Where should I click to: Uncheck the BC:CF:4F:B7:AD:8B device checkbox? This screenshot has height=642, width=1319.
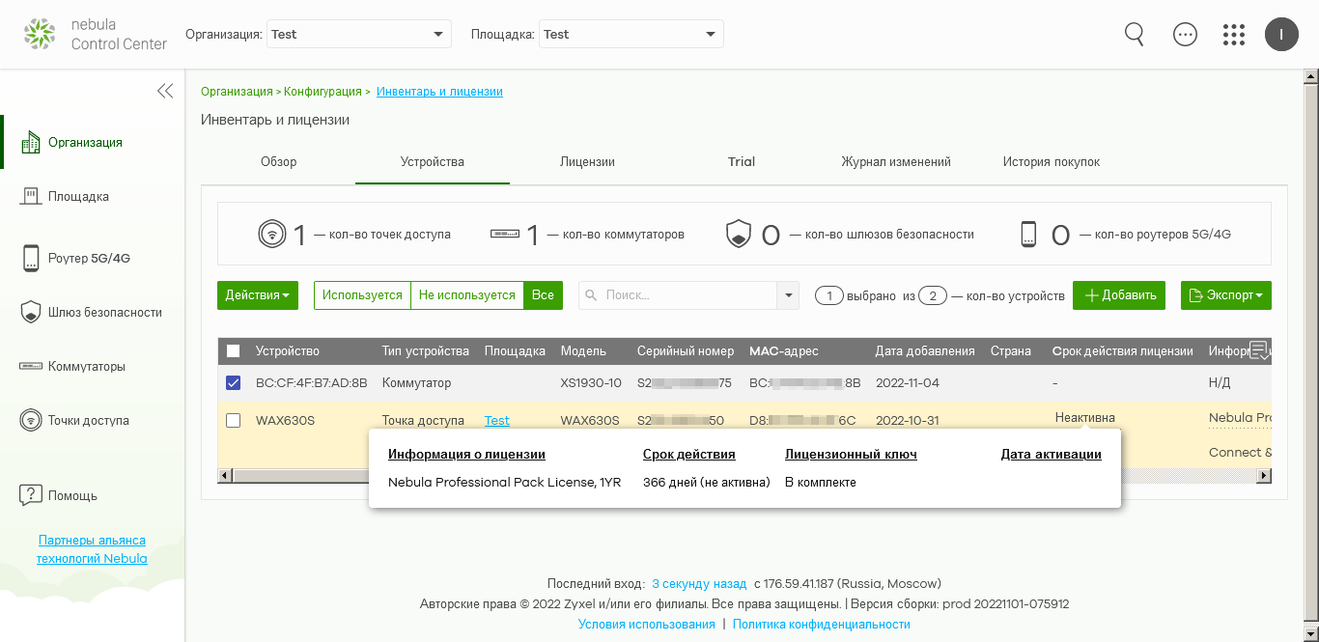(x=233, y=383)
